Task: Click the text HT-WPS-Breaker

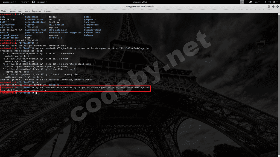Action: (34, 20)
